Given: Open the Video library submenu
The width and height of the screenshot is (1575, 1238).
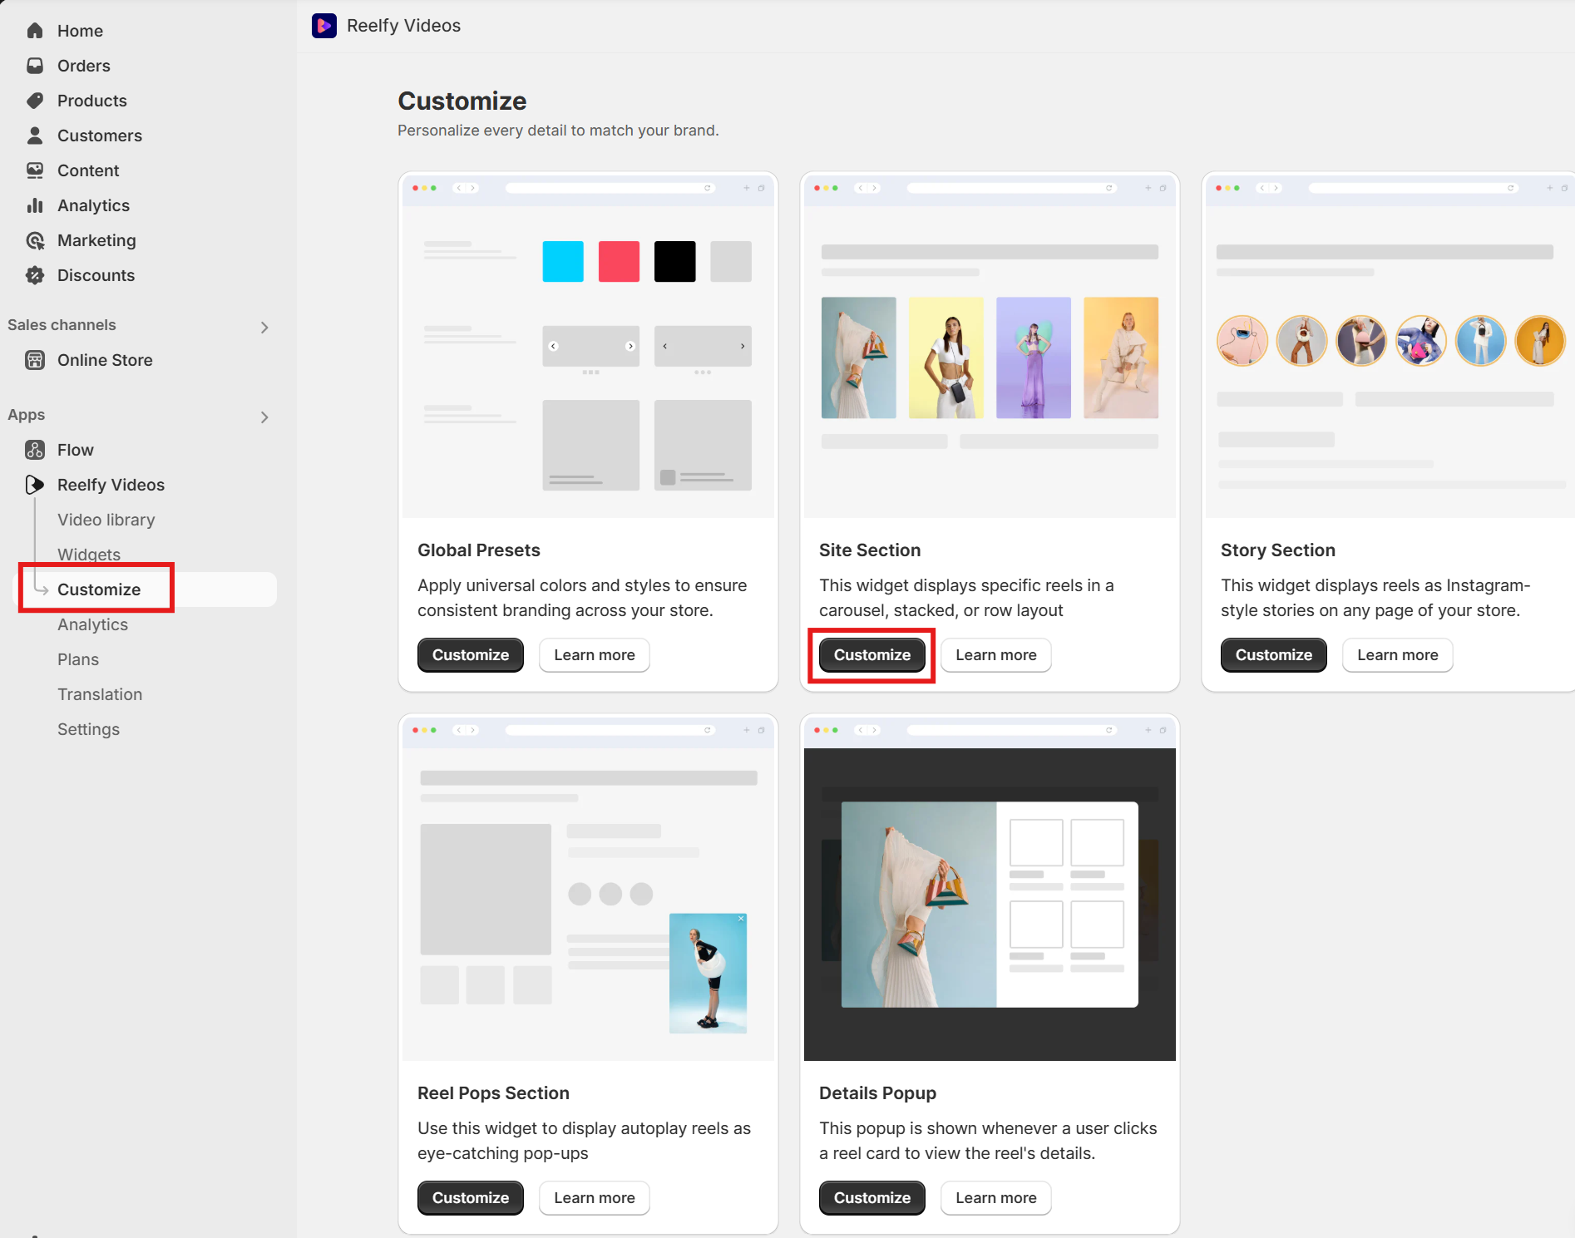Looking at the screenshot, I should tap(106, 520).
